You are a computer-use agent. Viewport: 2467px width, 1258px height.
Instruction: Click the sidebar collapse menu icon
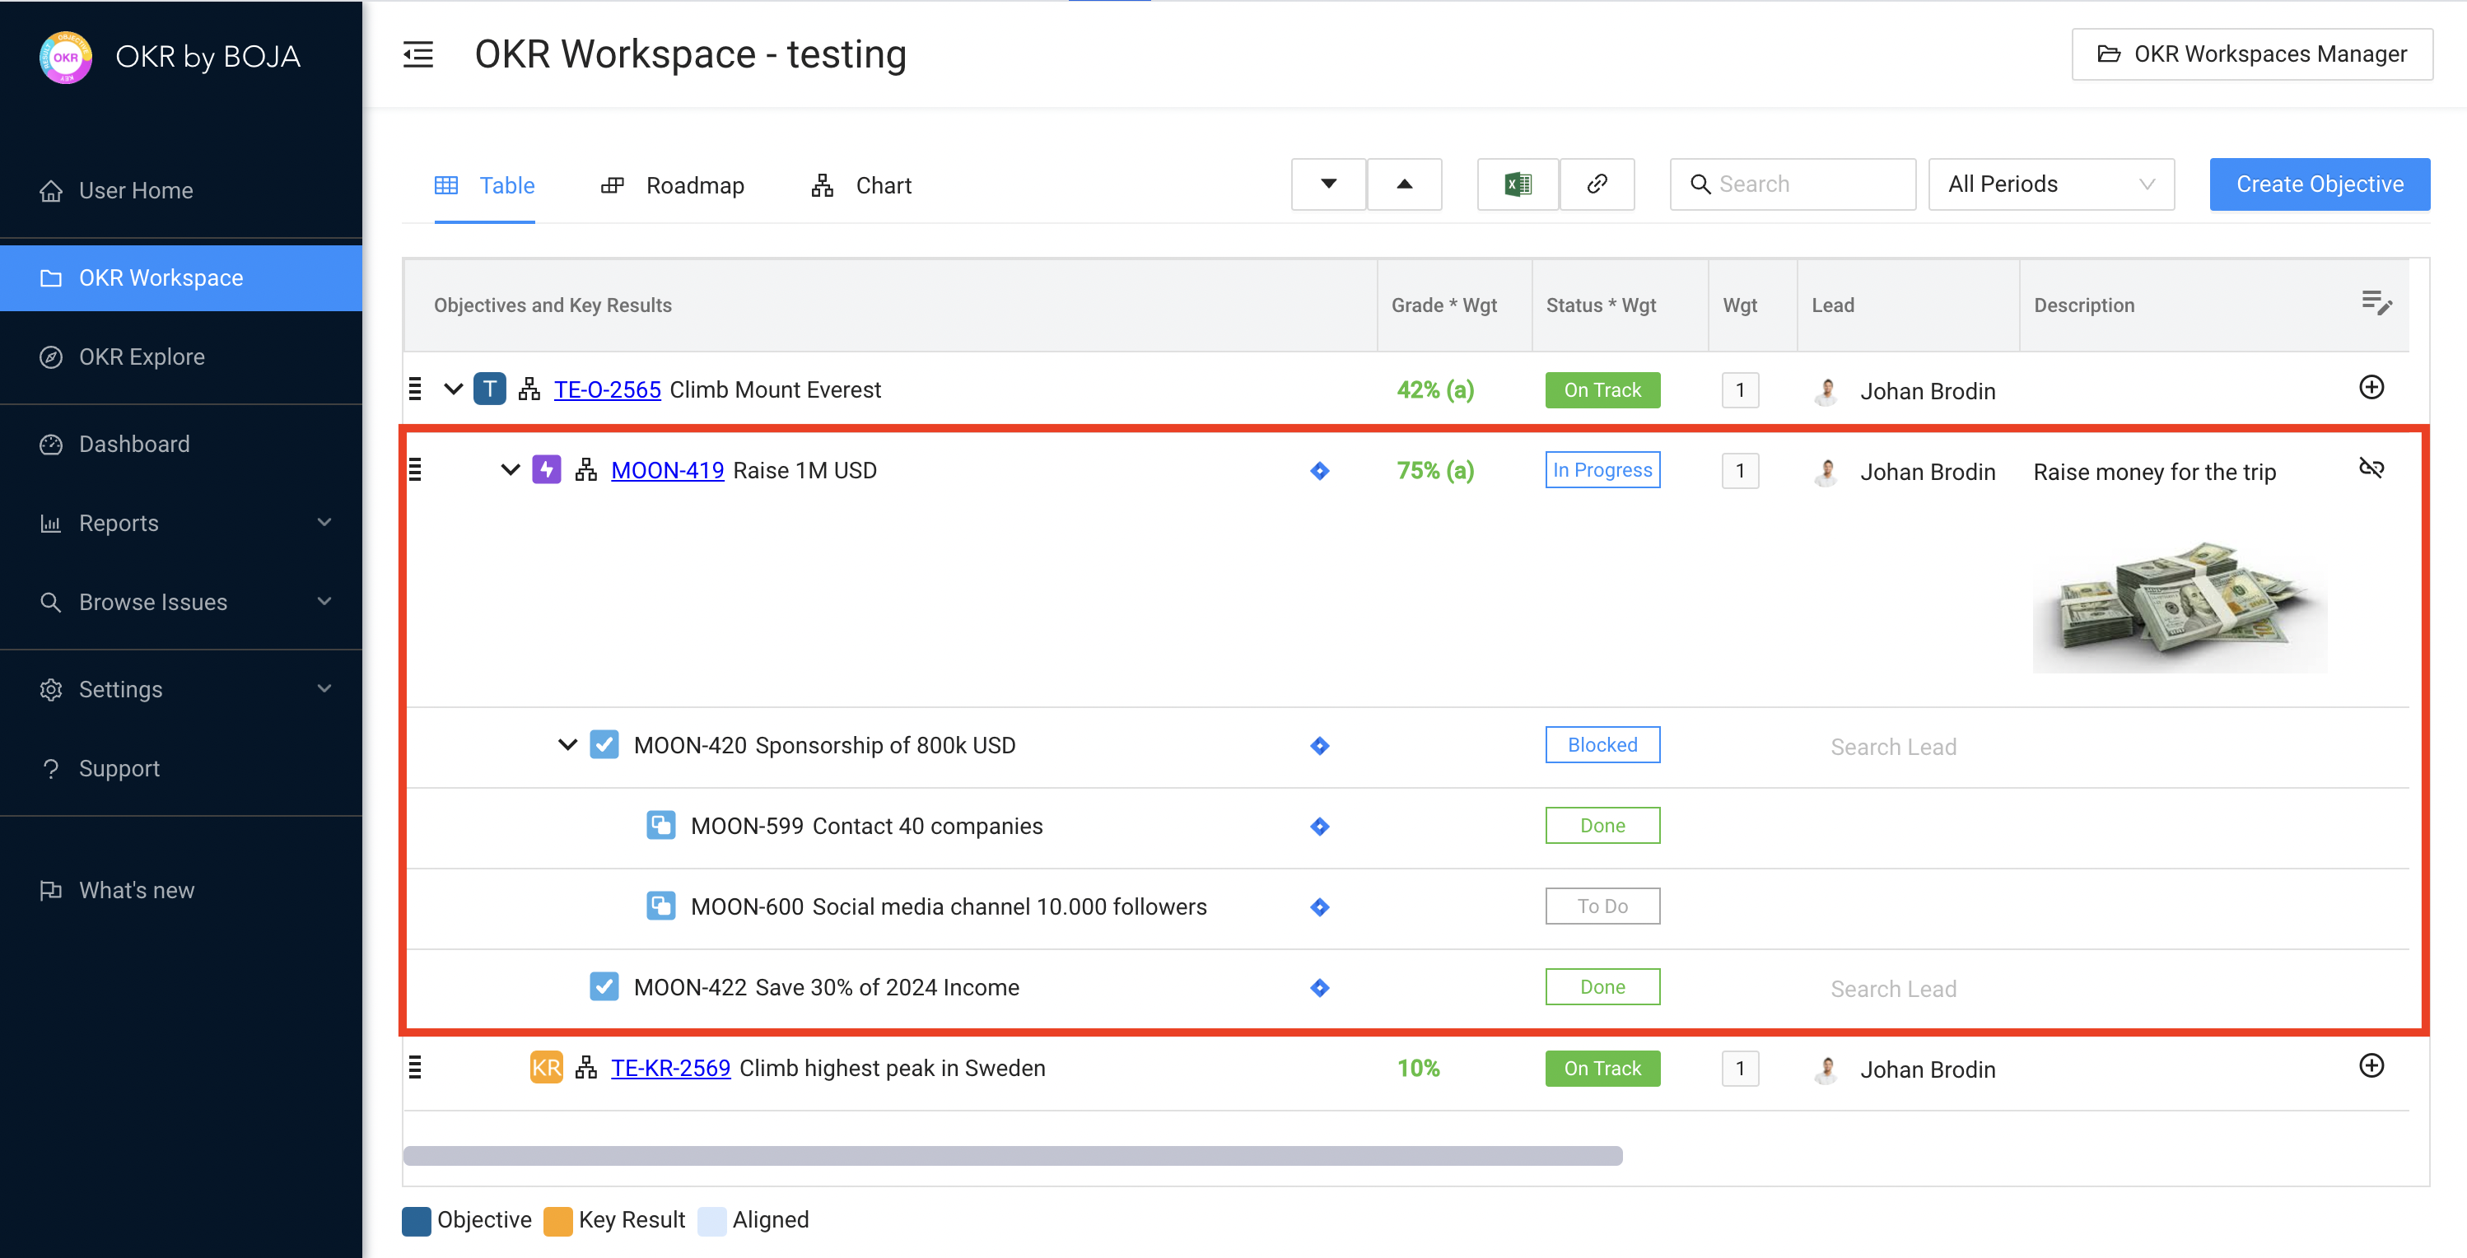(x=418, y=54)
